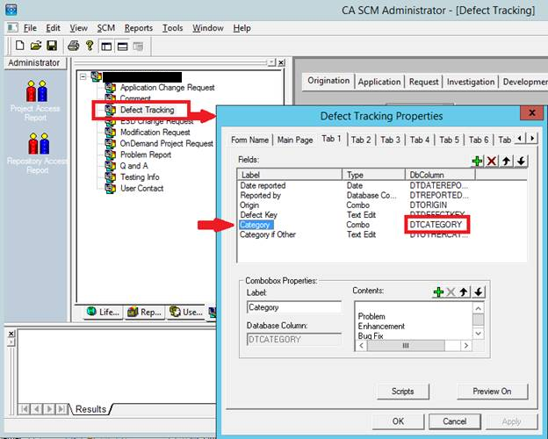Click the Save diskette toolbar icon
Image resolution: width=548 pixels, height=439 pixels.
point(52,46)
